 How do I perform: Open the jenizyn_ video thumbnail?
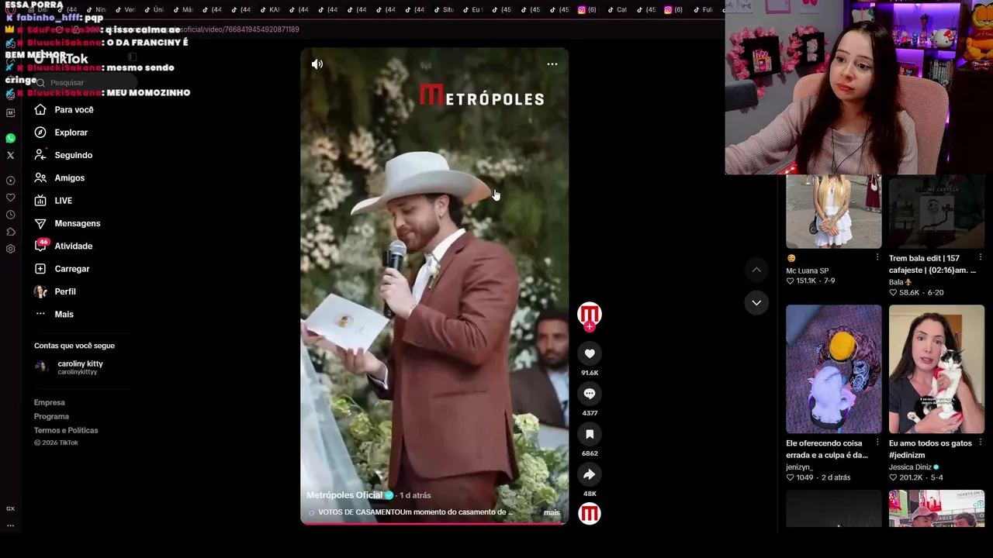(834, 369)
